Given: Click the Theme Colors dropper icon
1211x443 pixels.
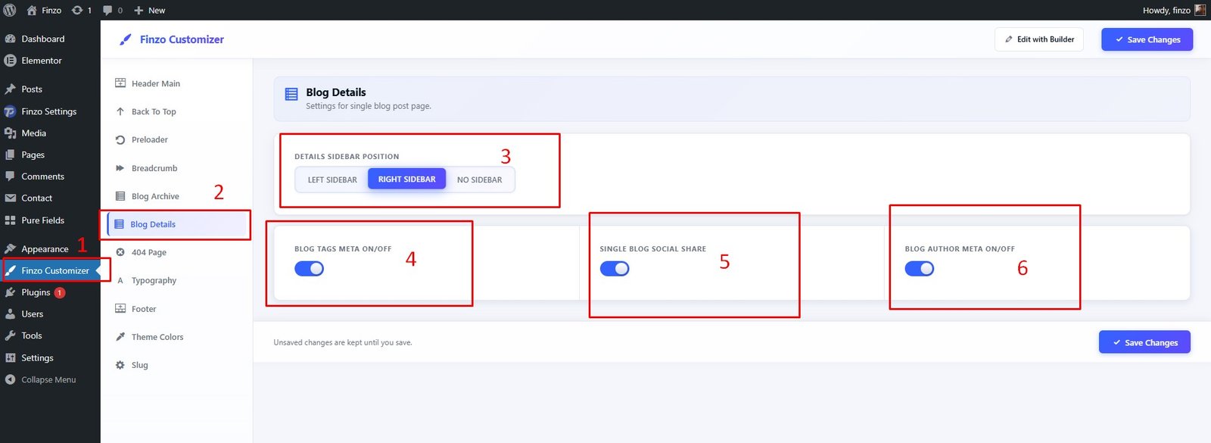Looking at the screenshot, I should [x=120, y=337].
